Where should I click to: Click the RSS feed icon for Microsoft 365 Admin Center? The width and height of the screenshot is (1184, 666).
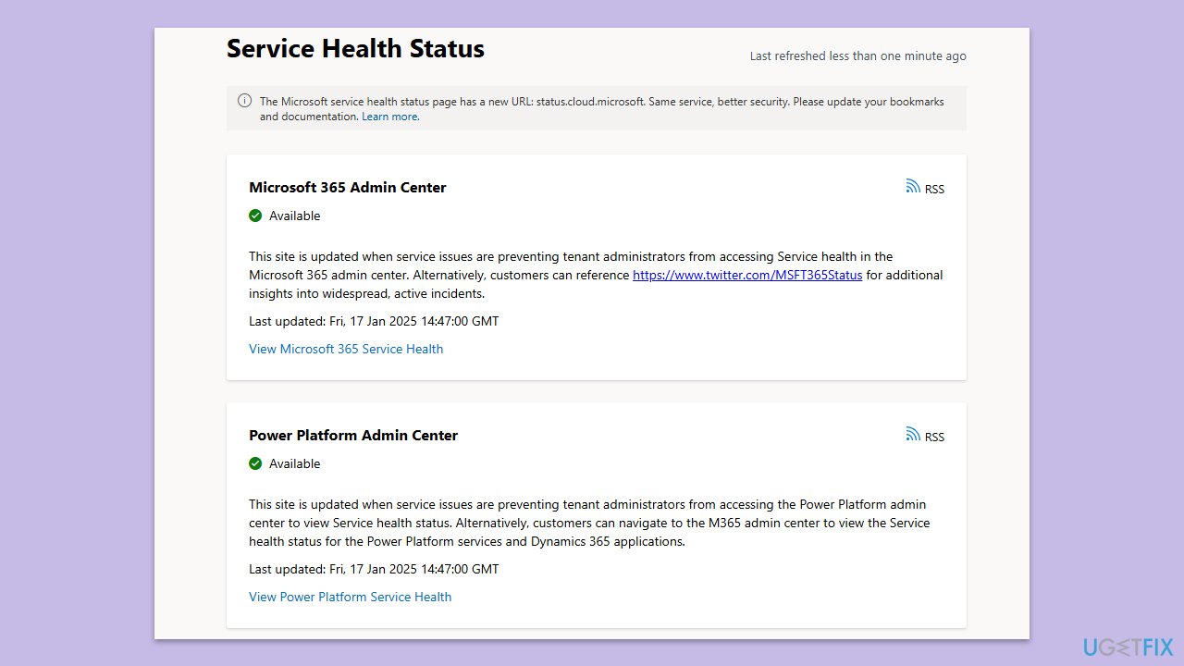[x=913, y=186]
